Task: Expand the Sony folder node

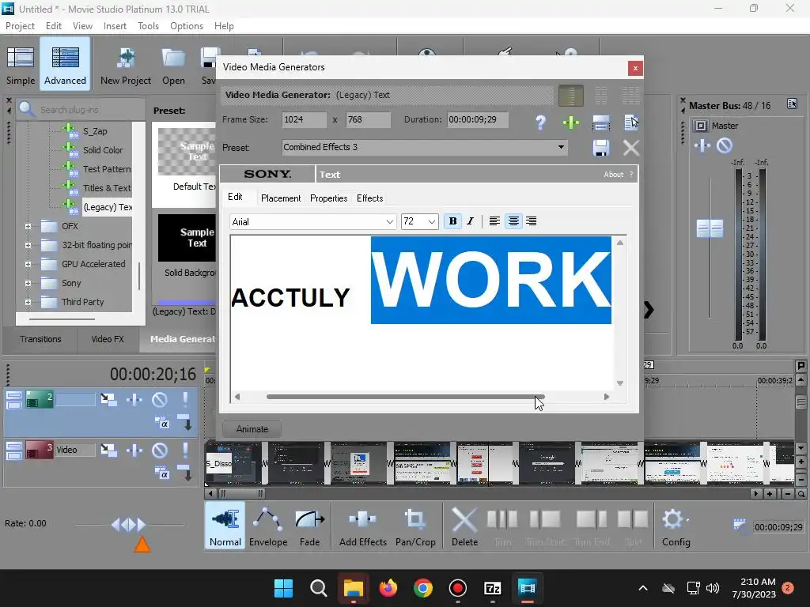Action: pos(28,284)
